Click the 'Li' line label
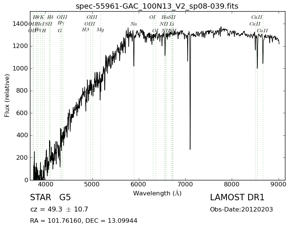This screenshot has height=225, width=300. 172,24
